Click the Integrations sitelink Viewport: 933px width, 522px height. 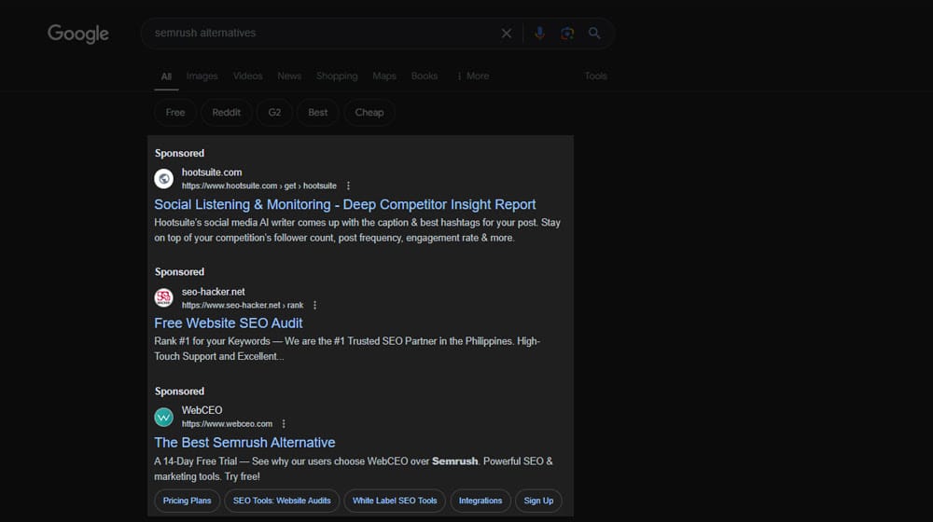click(480, 501)
